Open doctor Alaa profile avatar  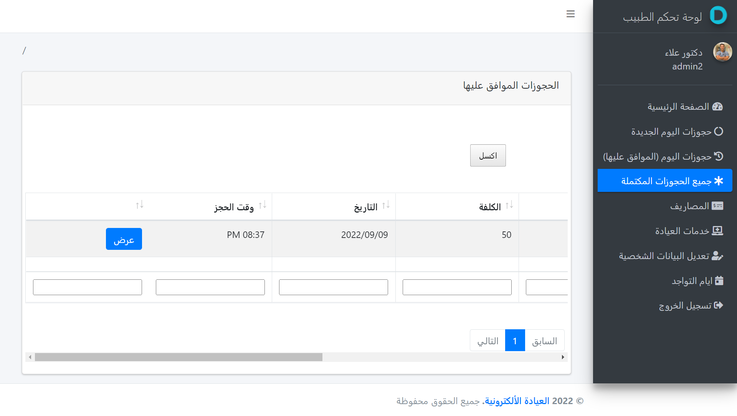[722, 52]
